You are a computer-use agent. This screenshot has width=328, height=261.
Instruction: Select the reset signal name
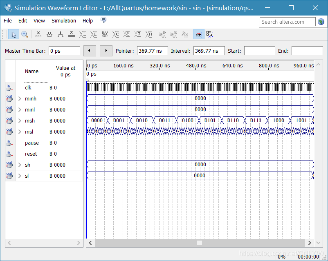pyautogui.click(x=31, y=154)
